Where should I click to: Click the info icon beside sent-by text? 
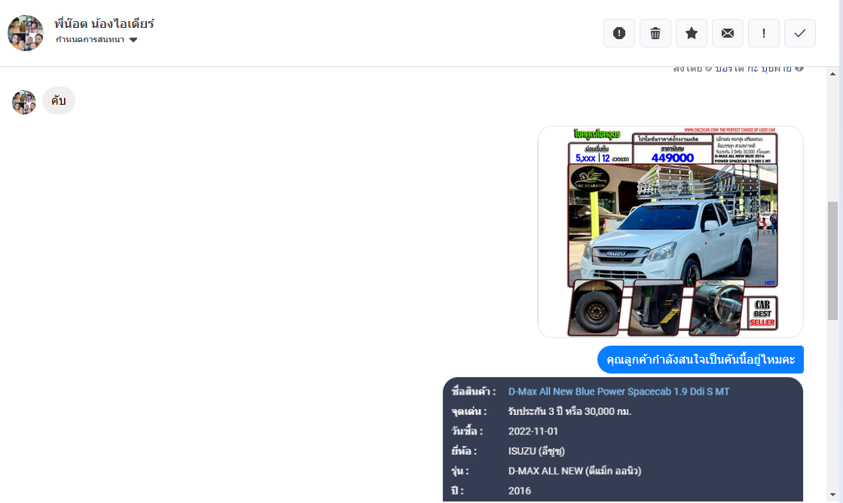(x=799, y=69)
